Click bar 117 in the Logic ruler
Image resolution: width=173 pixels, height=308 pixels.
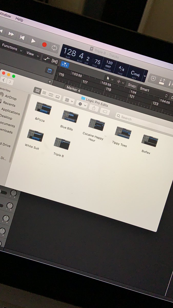point(85,82)
